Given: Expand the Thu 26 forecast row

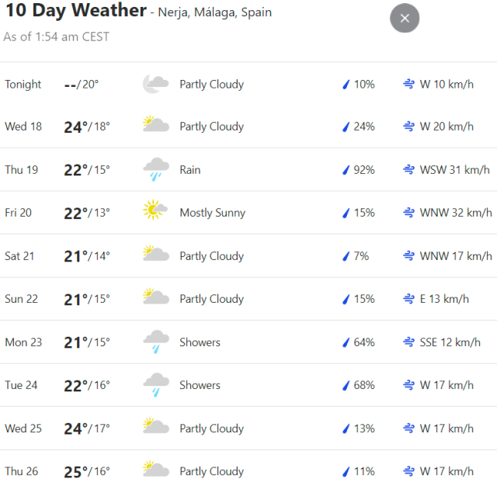Looking at the screenshot, I should tap(248, 471).
